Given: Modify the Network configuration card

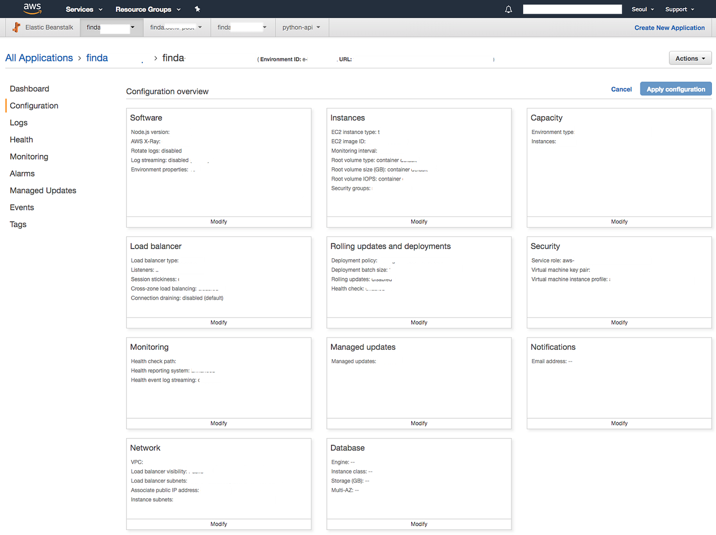Looking at the screenshot, I should 219,524.
